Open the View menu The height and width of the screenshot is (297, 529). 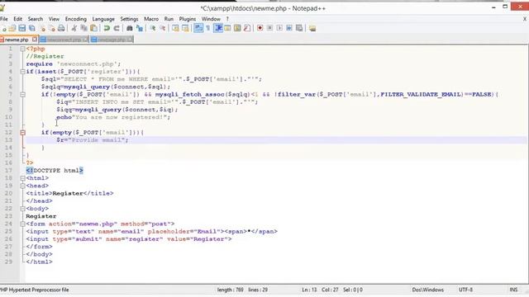[x=54, y=19]
